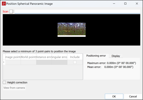Dismiss the dialog with Cancel
This screenshot has height=100, width=143.
pyautogui.click(x=133, y=96)
